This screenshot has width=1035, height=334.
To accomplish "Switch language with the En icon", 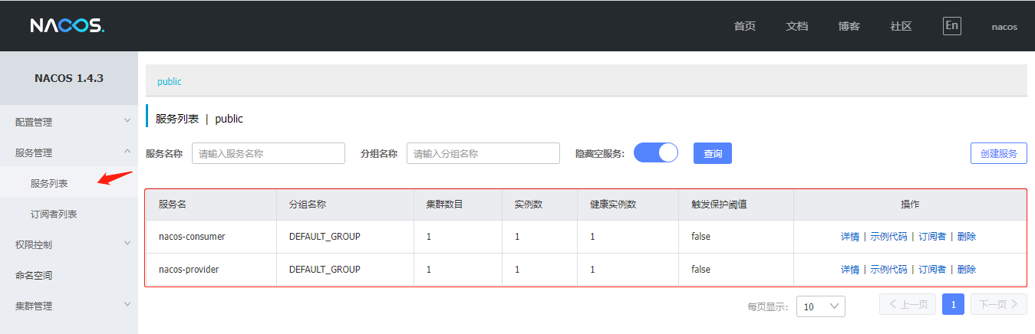I will [951, 25].
